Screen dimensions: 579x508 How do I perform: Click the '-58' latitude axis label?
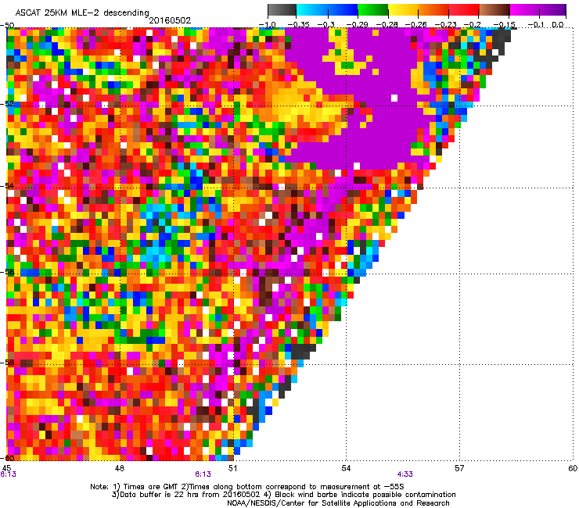pyautogui.click(x=7, y=363)
